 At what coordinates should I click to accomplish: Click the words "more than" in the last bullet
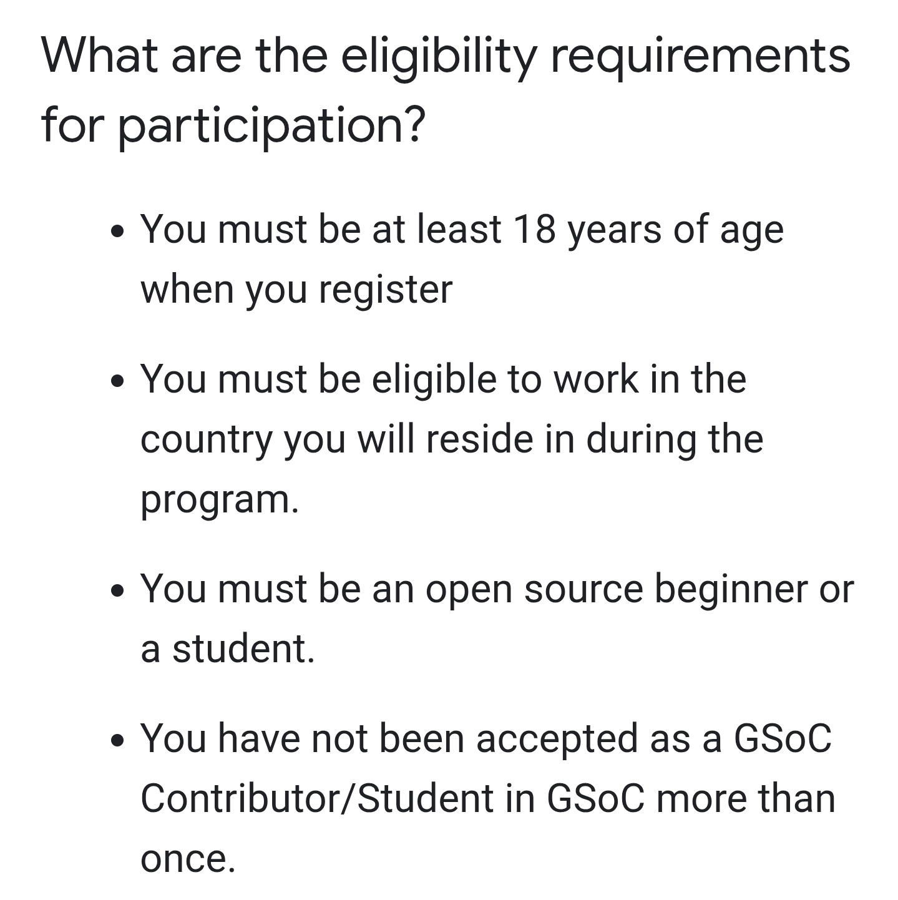tap(745, 798)
